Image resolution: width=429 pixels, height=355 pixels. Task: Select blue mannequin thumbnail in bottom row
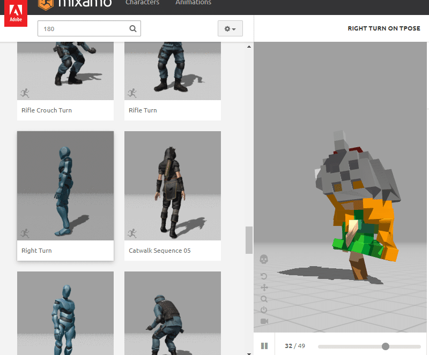(x=65, y=313)
